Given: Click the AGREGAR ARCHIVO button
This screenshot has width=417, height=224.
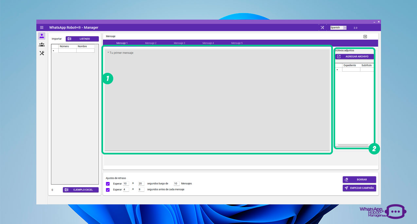Looking at the screenshot, I should 354,56.
